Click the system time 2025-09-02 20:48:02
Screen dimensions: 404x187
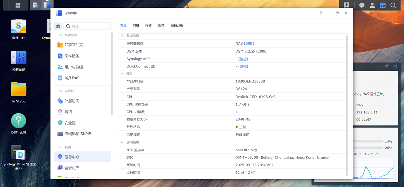tap(255, 165)
